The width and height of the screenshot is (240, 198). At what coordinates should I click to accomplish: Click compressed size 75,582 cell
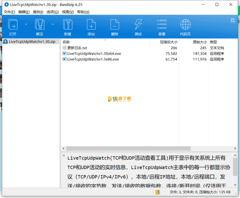(171, 54)
